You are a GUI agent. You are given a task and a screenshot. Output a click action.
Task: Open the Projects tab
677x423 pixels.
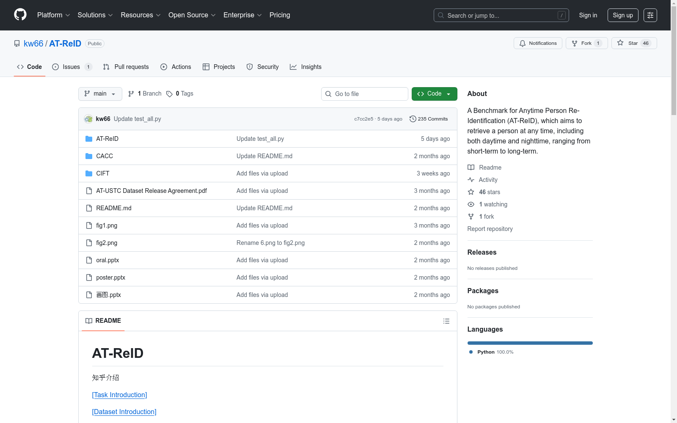(x=219, y=67)
